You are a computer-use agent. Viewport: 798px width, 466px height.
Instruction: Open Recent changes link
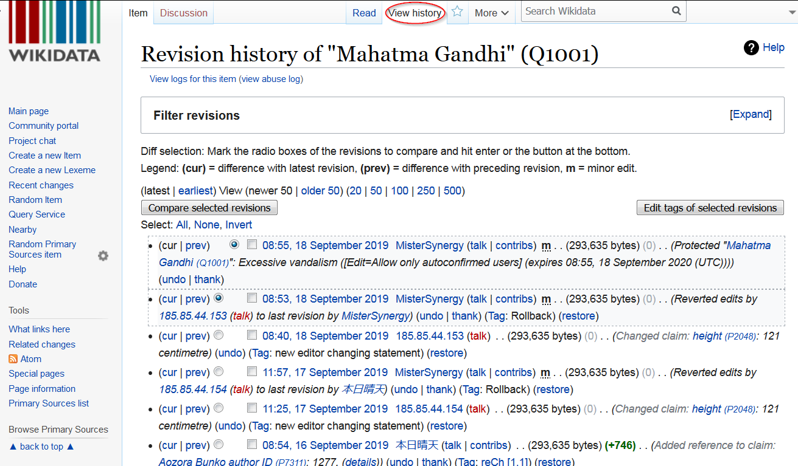41,185
